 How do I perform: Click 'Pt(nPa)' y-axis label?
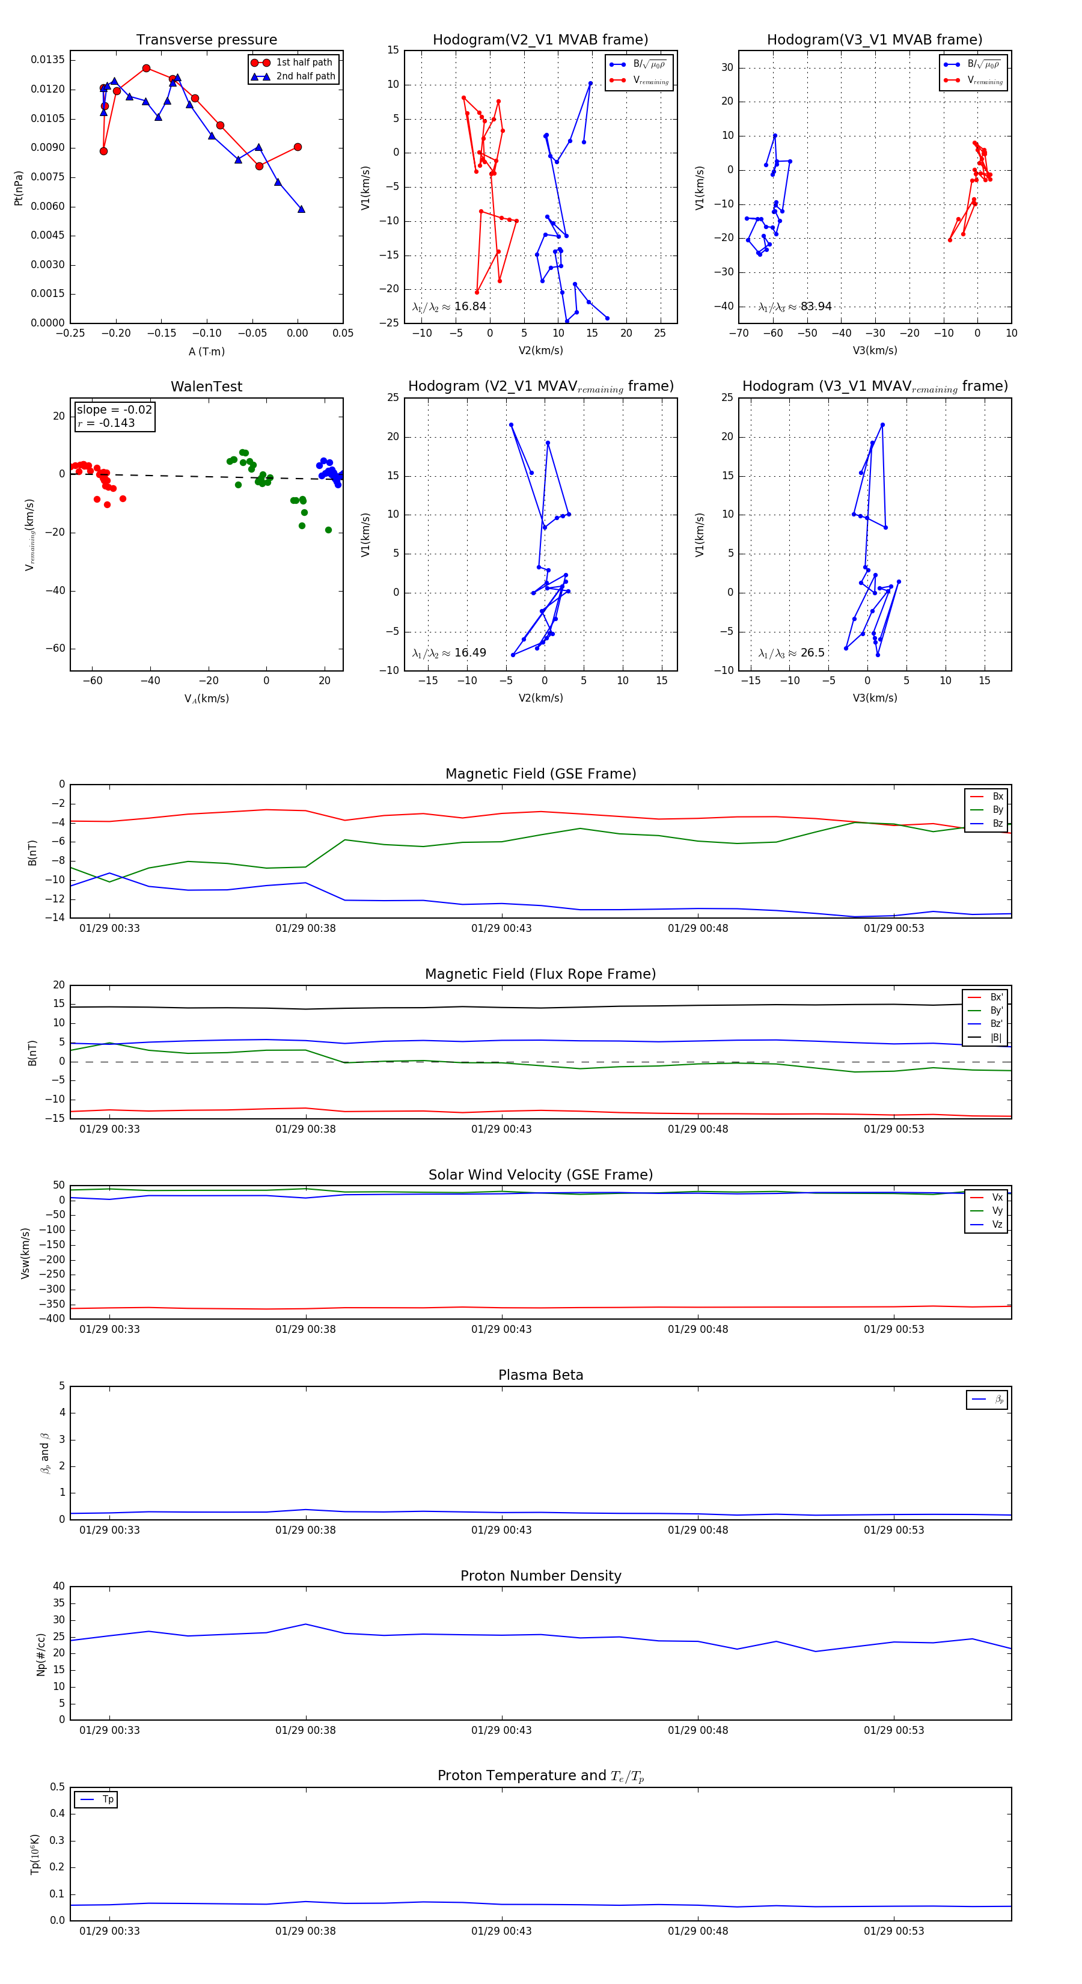coord(19,188)
